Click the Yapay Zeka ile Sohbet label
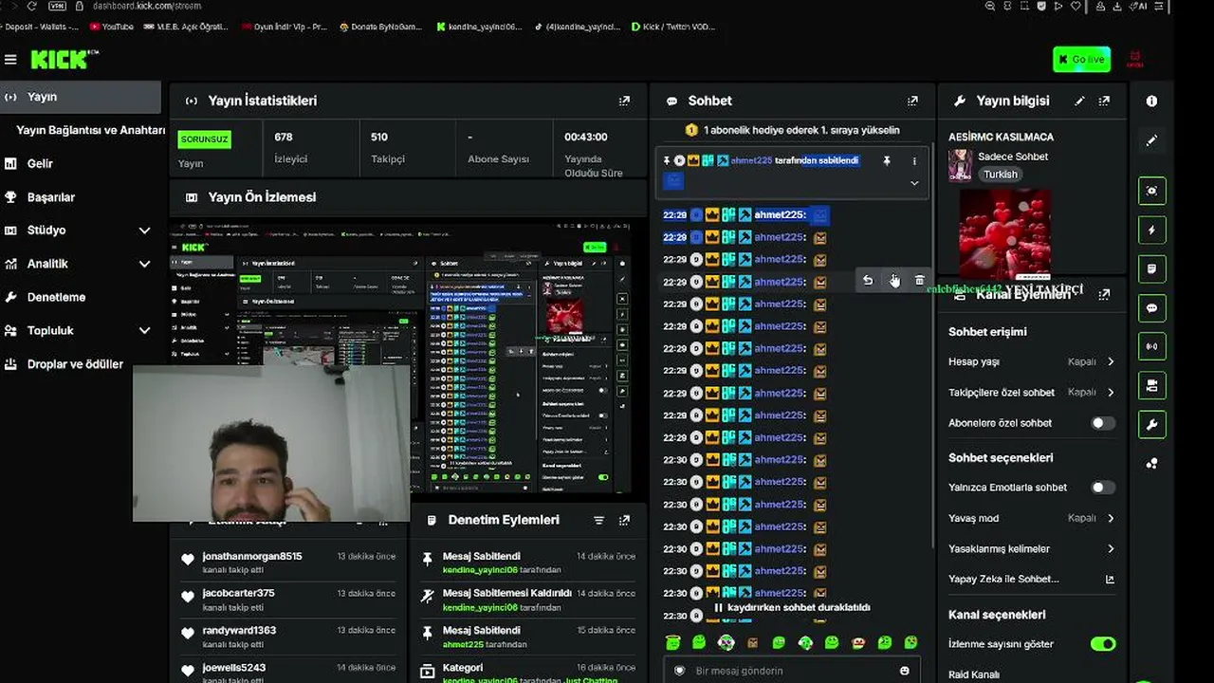This screenshot has width=1214, height=683. 1003,579
